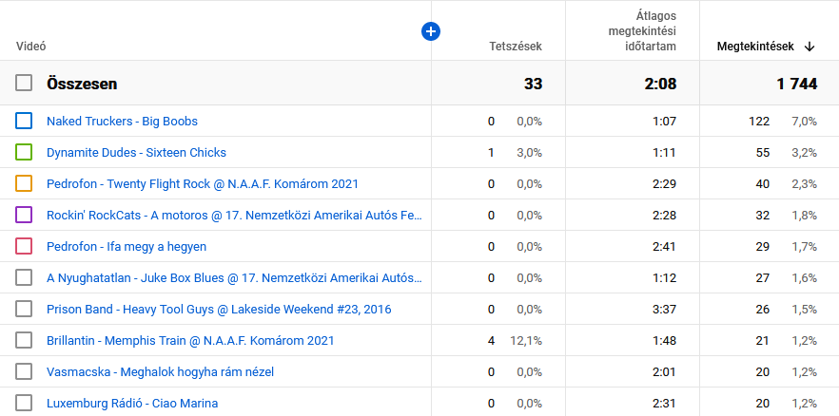This screenshot has width=839, height=416.
Task: Check the Brillantin - Memphis Train row
Action: 24,340
